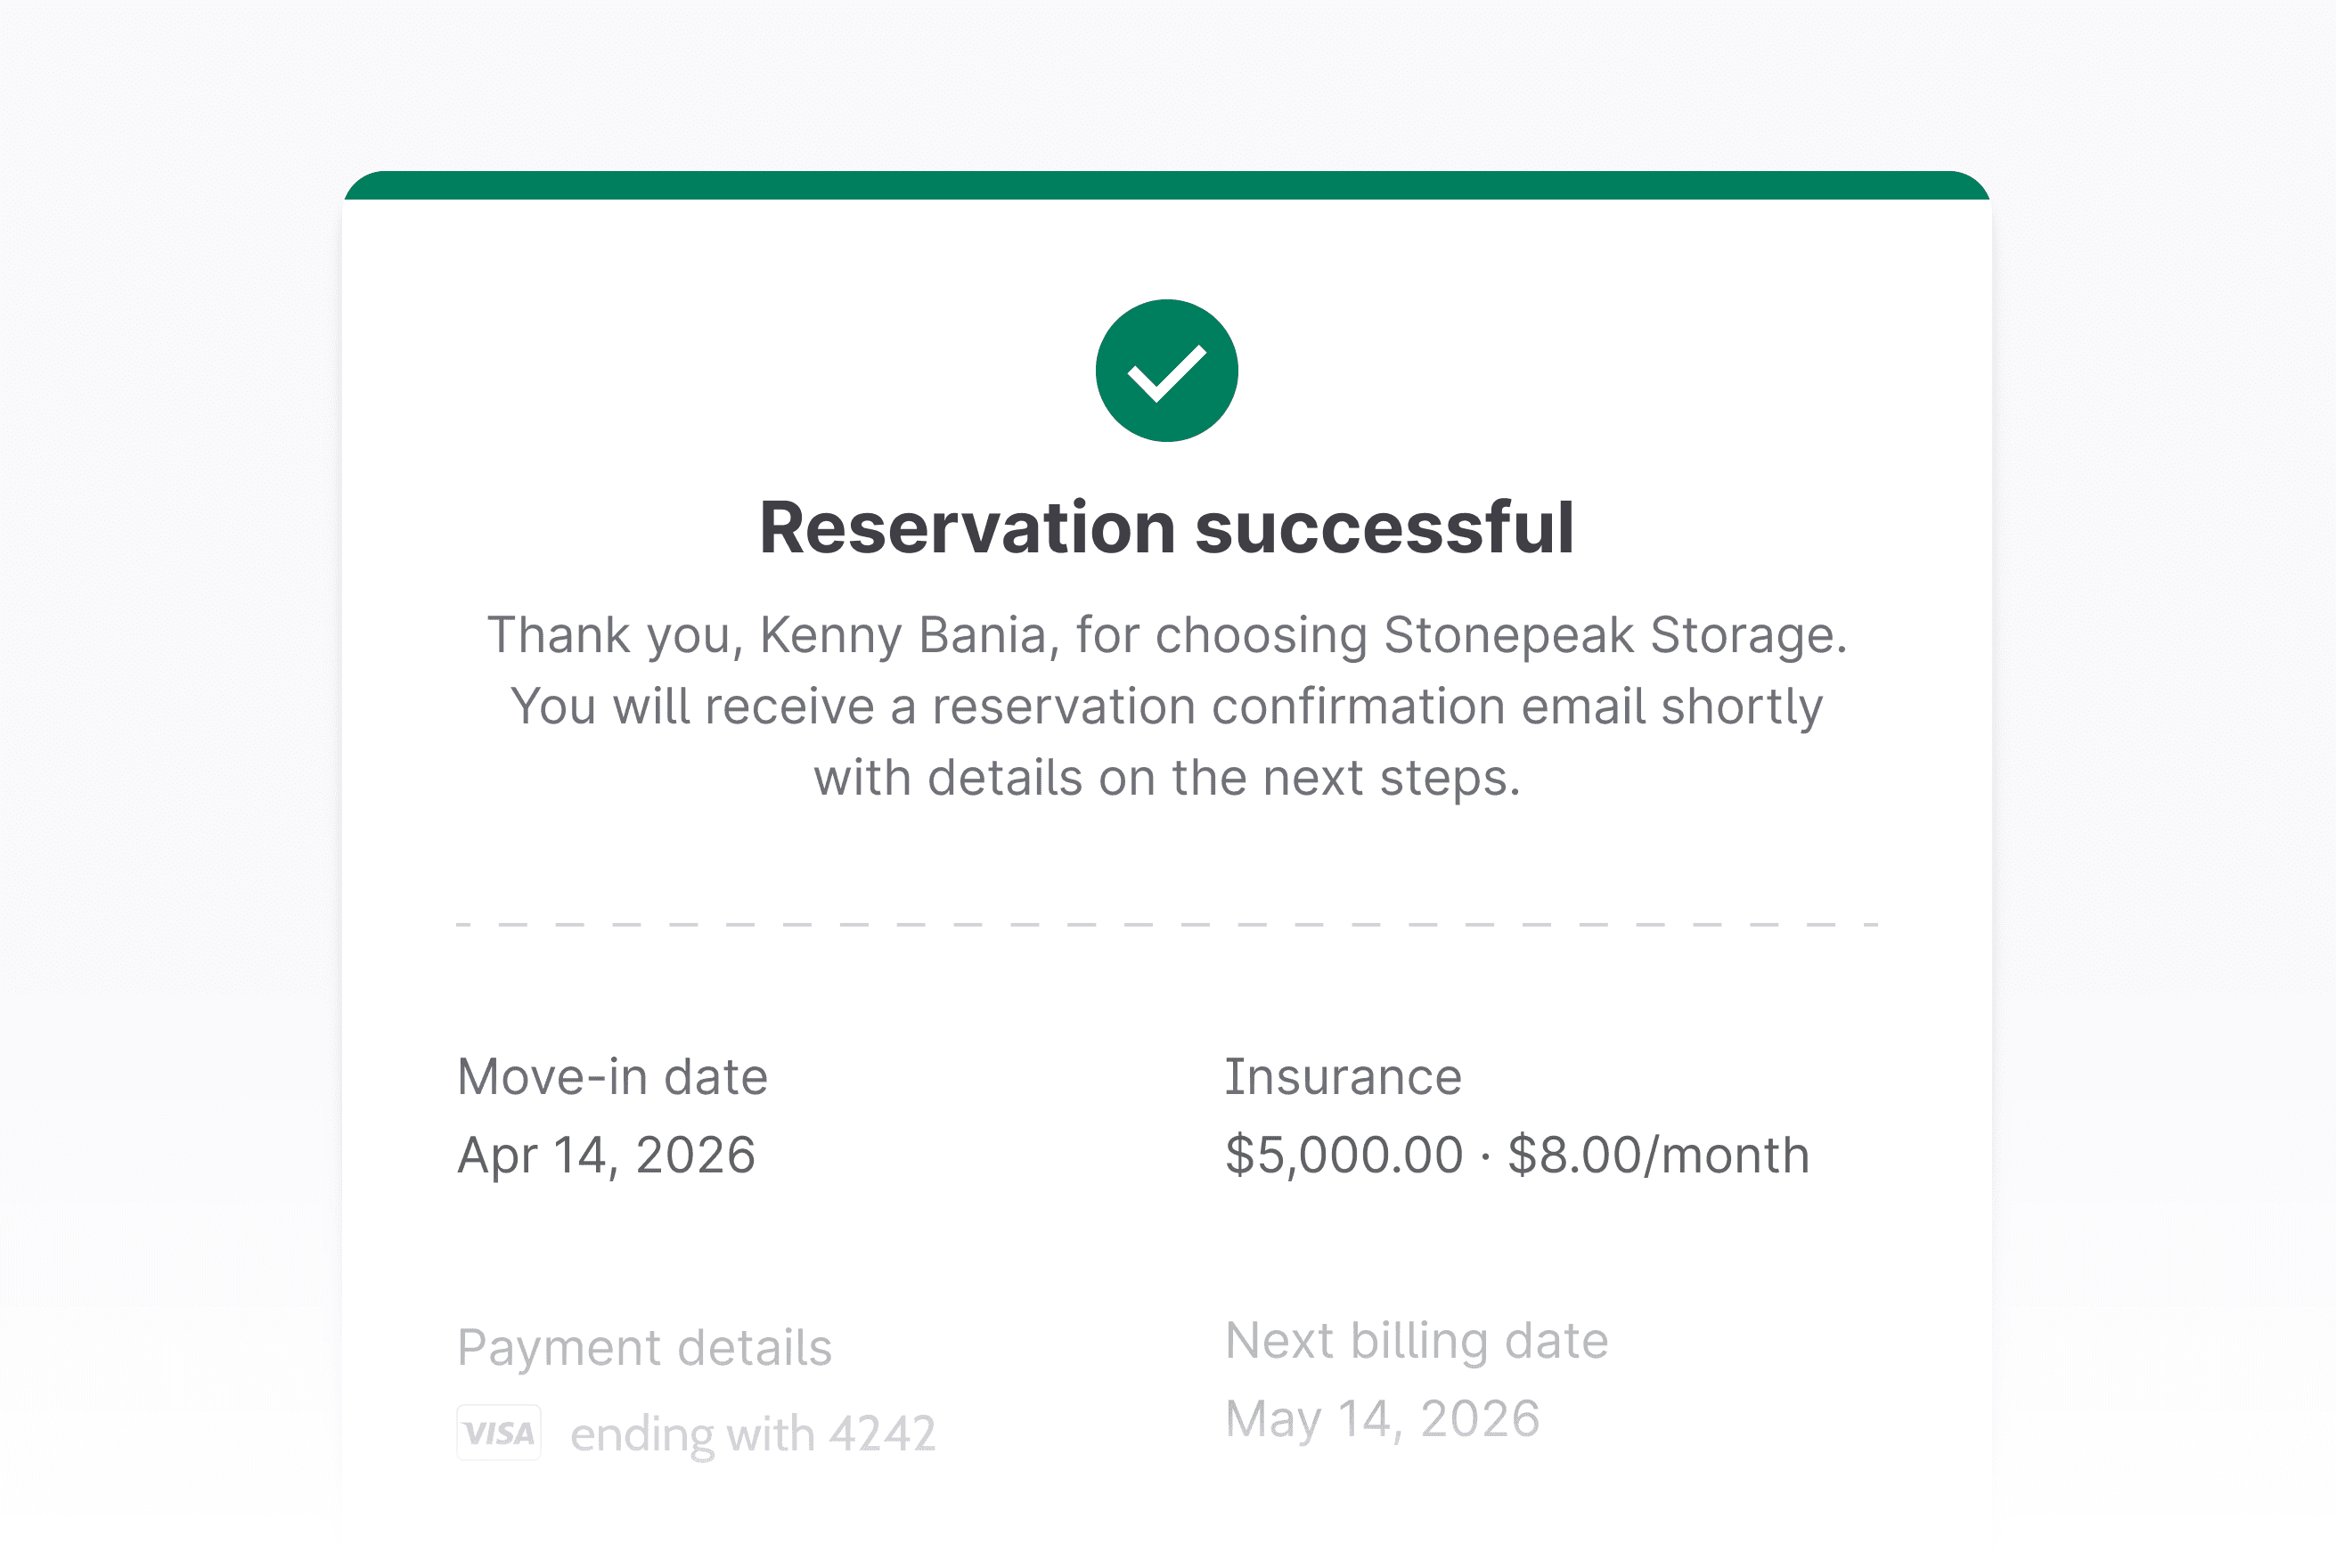
Task: Select the Apr 14, 2026 move-in date
Action: (606, 1155)
